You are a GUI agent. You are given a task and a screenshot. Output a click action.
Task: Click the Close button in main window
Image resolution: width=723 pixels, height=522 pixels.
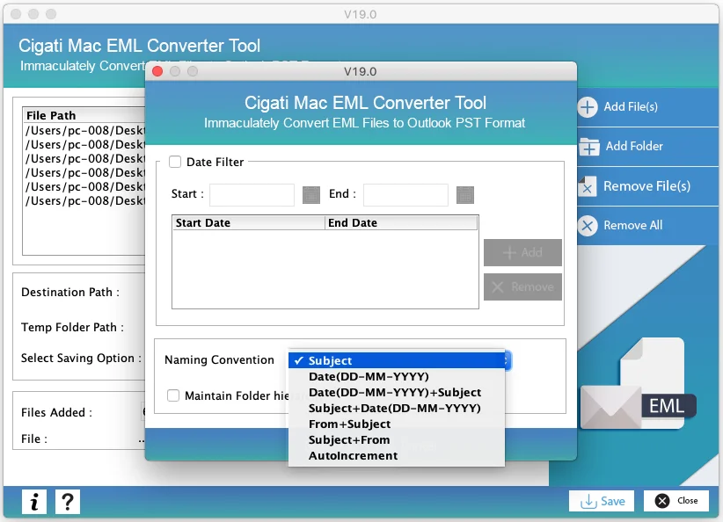[x=676, y=501]
